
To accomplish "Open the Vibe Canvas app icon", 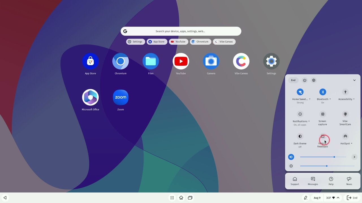I will tap(241, 61).
